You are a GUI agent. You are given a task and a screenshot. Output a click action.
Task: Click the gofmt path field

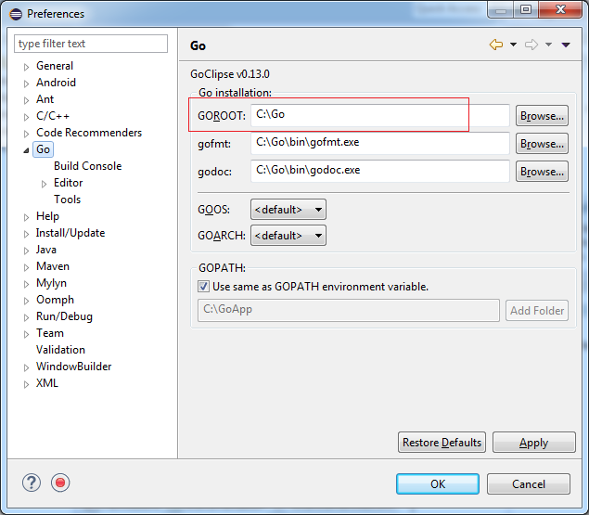pos(379,143)
